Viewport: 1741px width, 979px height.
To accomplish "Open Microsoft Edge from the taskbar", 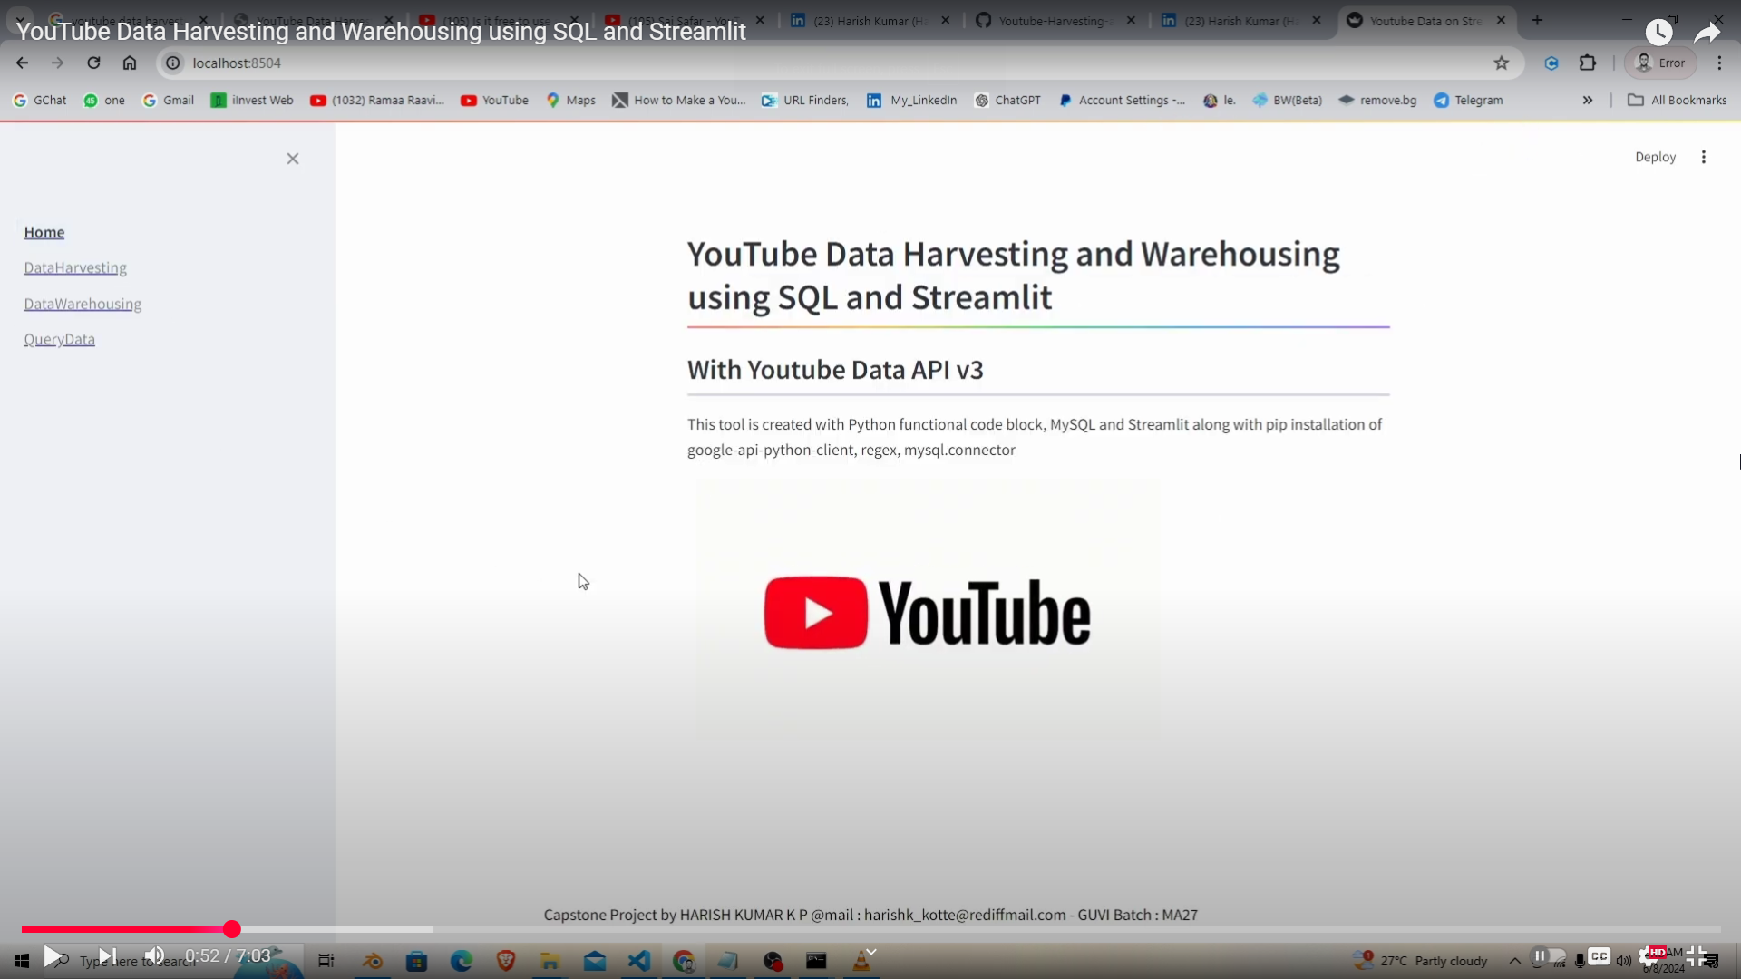I will pyautogui.click(x=462, y=960).
